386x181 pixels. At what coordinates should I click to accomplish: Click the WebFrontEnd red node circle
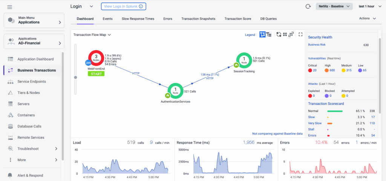[x=96, y=58]
